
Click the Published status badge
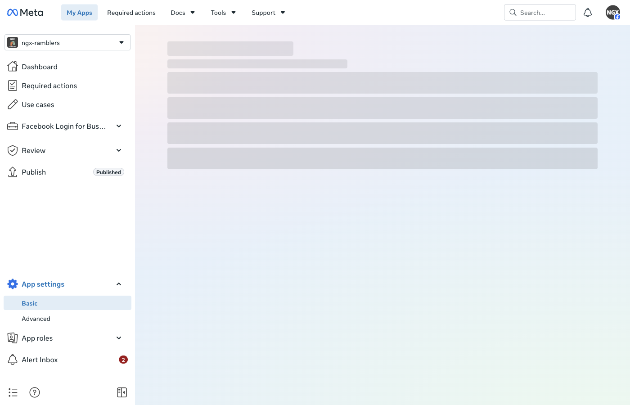point(108,172)
